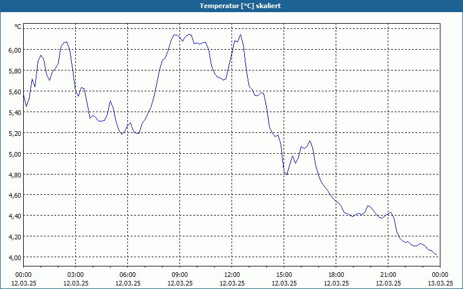Click the 21:00 time axis label
Image resolution: width=463 pixels, height=289 pixels.
pos(388,275)
